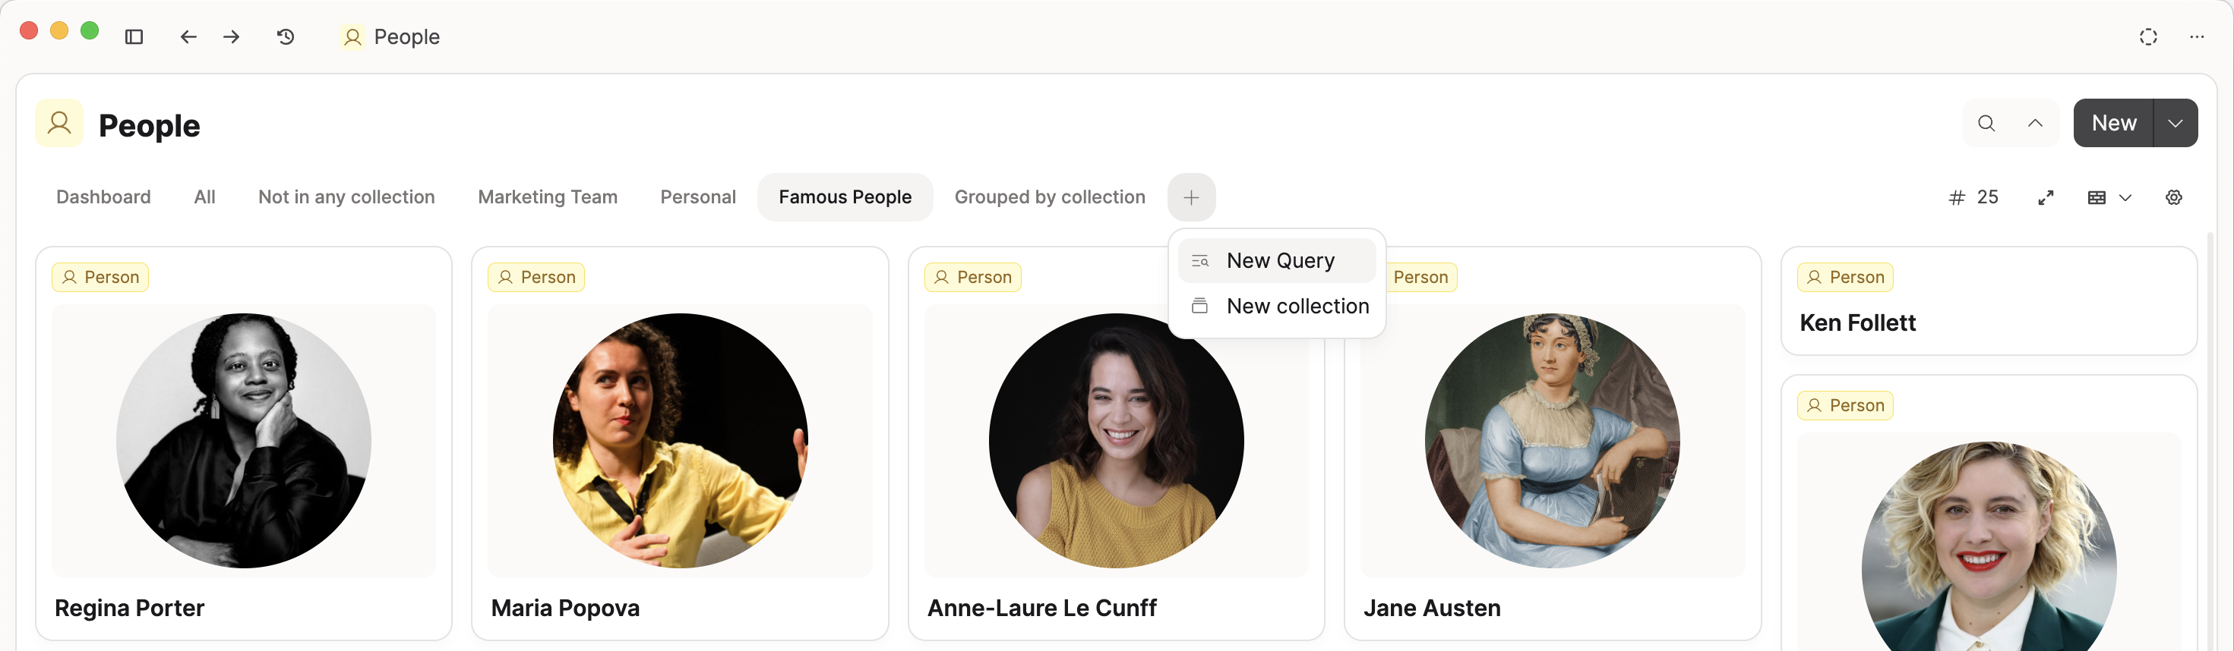Toggle the sidebar panel icon
The width and height of the screenshot is (2234, 651).
coord(134,36)
